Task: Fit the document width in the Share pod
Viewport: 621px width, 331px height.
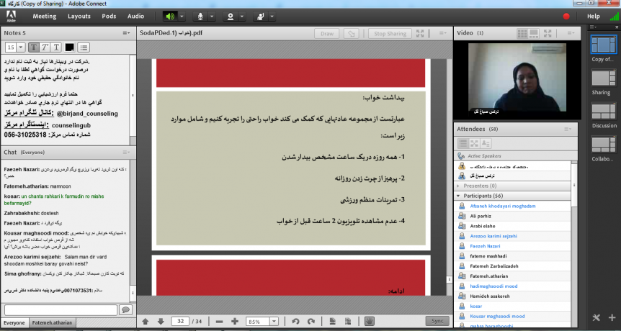Action: point(348,321)
